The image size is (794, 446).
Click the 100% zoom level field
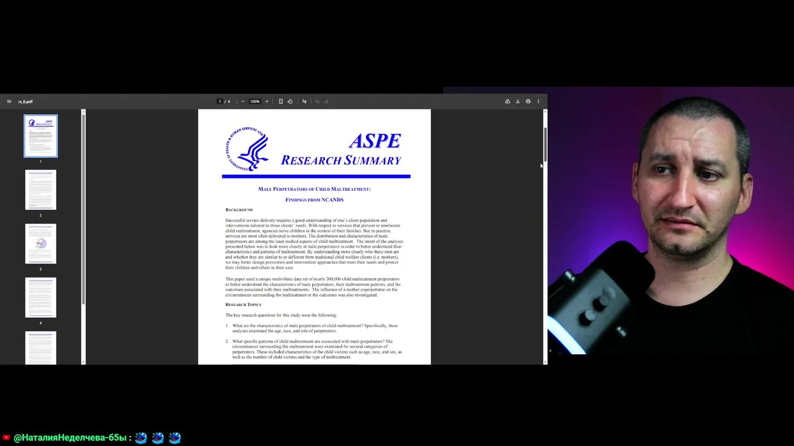[x=254, y=102]
